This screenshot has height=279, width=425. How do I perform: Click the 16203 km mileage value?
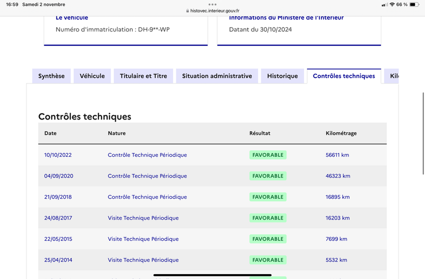(x=338, y=218)
